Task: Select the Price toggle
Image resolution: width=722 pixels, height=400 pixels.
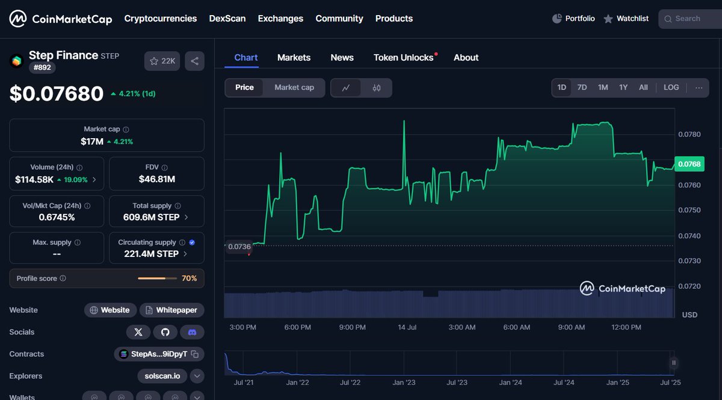Action: [x=244, y=88]
